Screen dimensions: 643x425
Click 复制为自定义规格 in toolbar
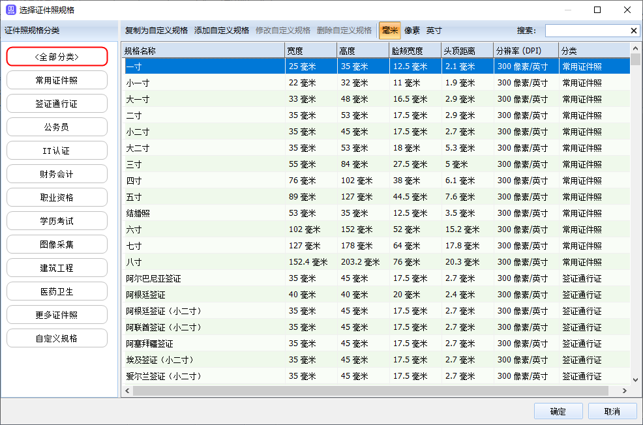point(157,31)
